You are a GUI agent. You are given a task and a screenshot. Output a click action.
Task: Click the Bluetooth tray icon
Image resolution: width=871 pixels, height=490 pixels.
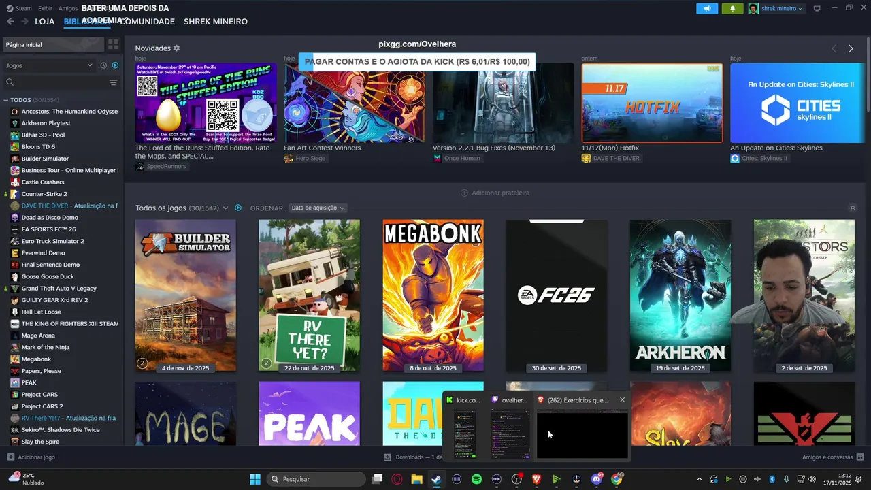tap(772, 479)
